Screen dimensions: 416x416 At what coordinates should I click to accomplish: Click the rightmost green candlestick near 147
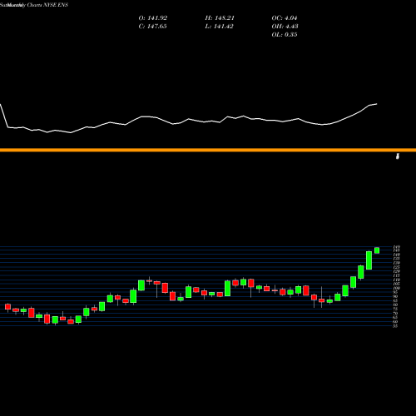pos(377,250)
